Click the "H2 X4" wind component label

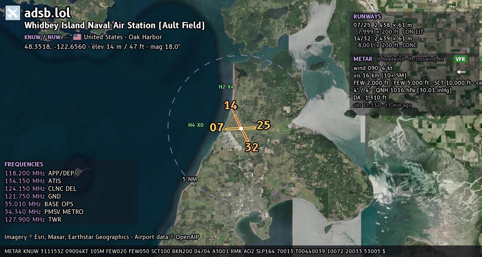226,87
